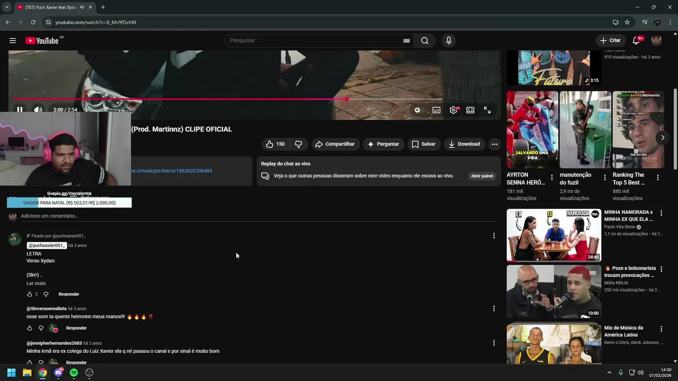Open the on-screen keyboard icon in search

[x=406, y=41]
